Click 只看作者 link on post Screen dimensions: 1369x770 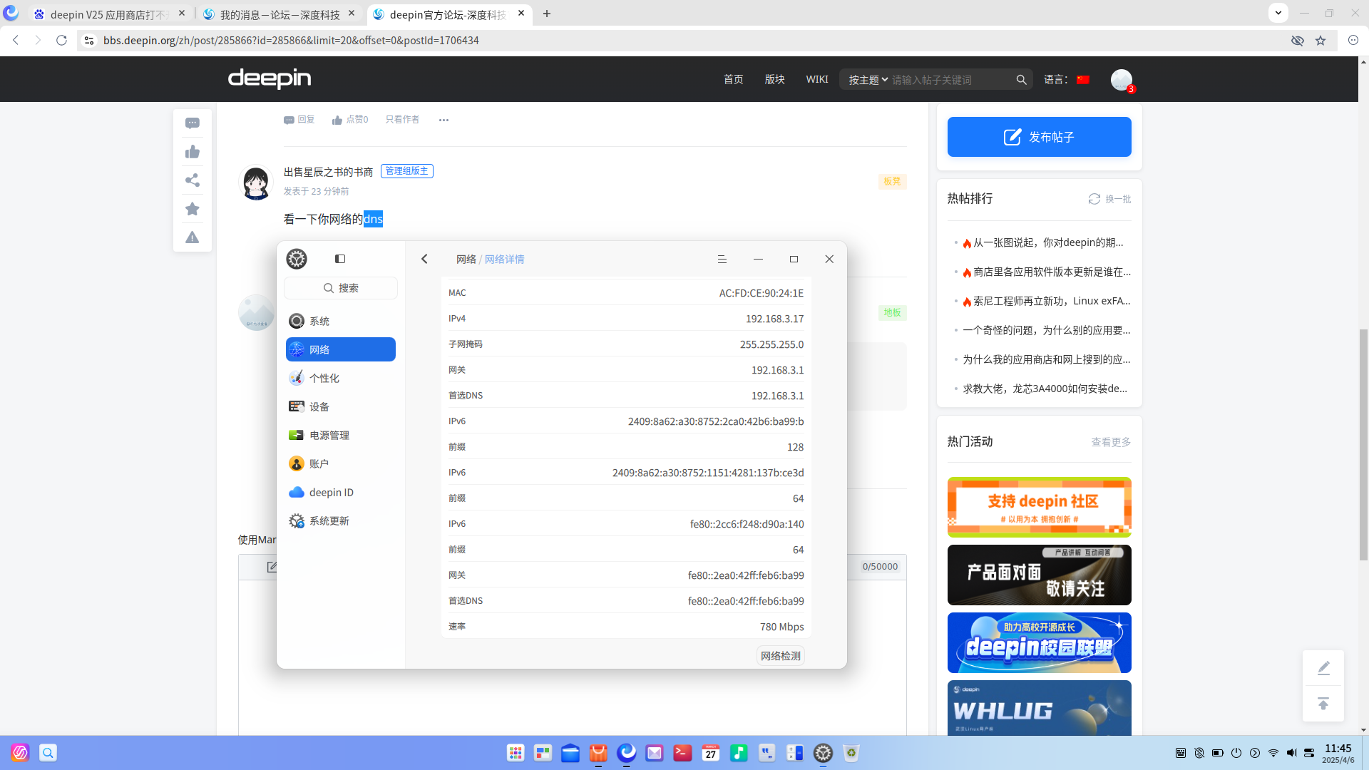point(402,120)
